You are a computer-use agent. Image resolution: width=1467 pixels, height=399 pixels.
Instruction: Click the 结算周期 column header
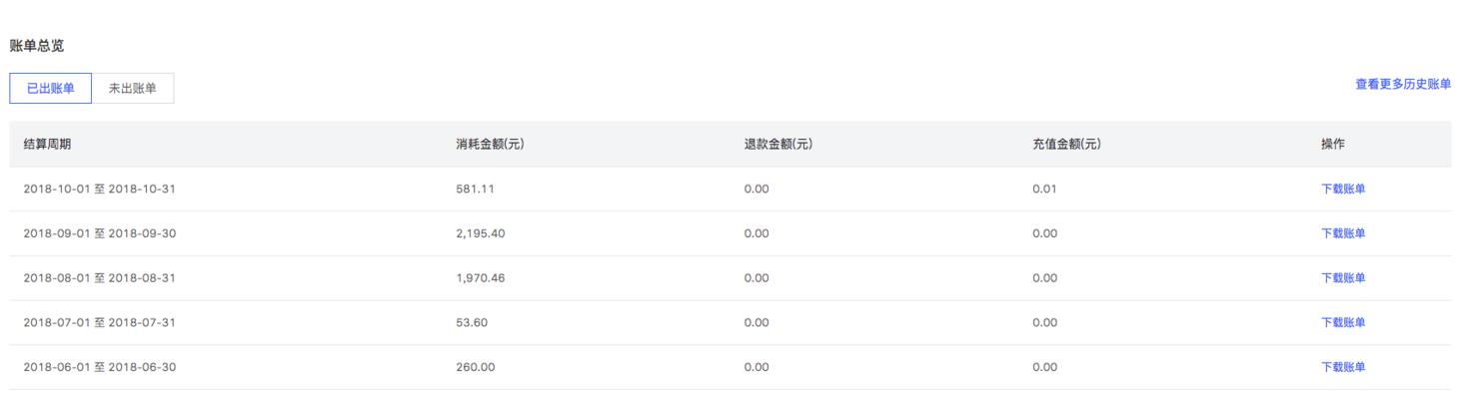(x=47, y=145)
